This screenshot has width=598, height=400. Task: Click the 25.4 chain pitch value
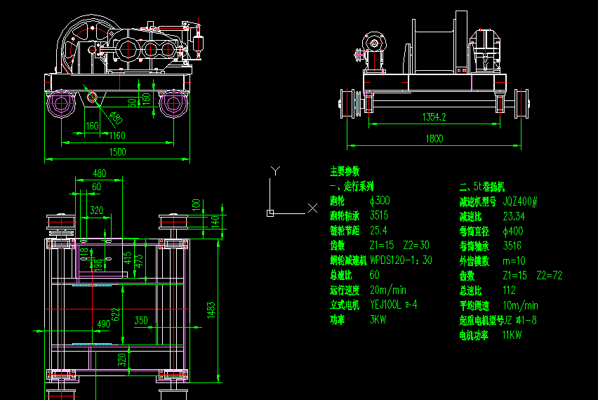tap(378, 230)
